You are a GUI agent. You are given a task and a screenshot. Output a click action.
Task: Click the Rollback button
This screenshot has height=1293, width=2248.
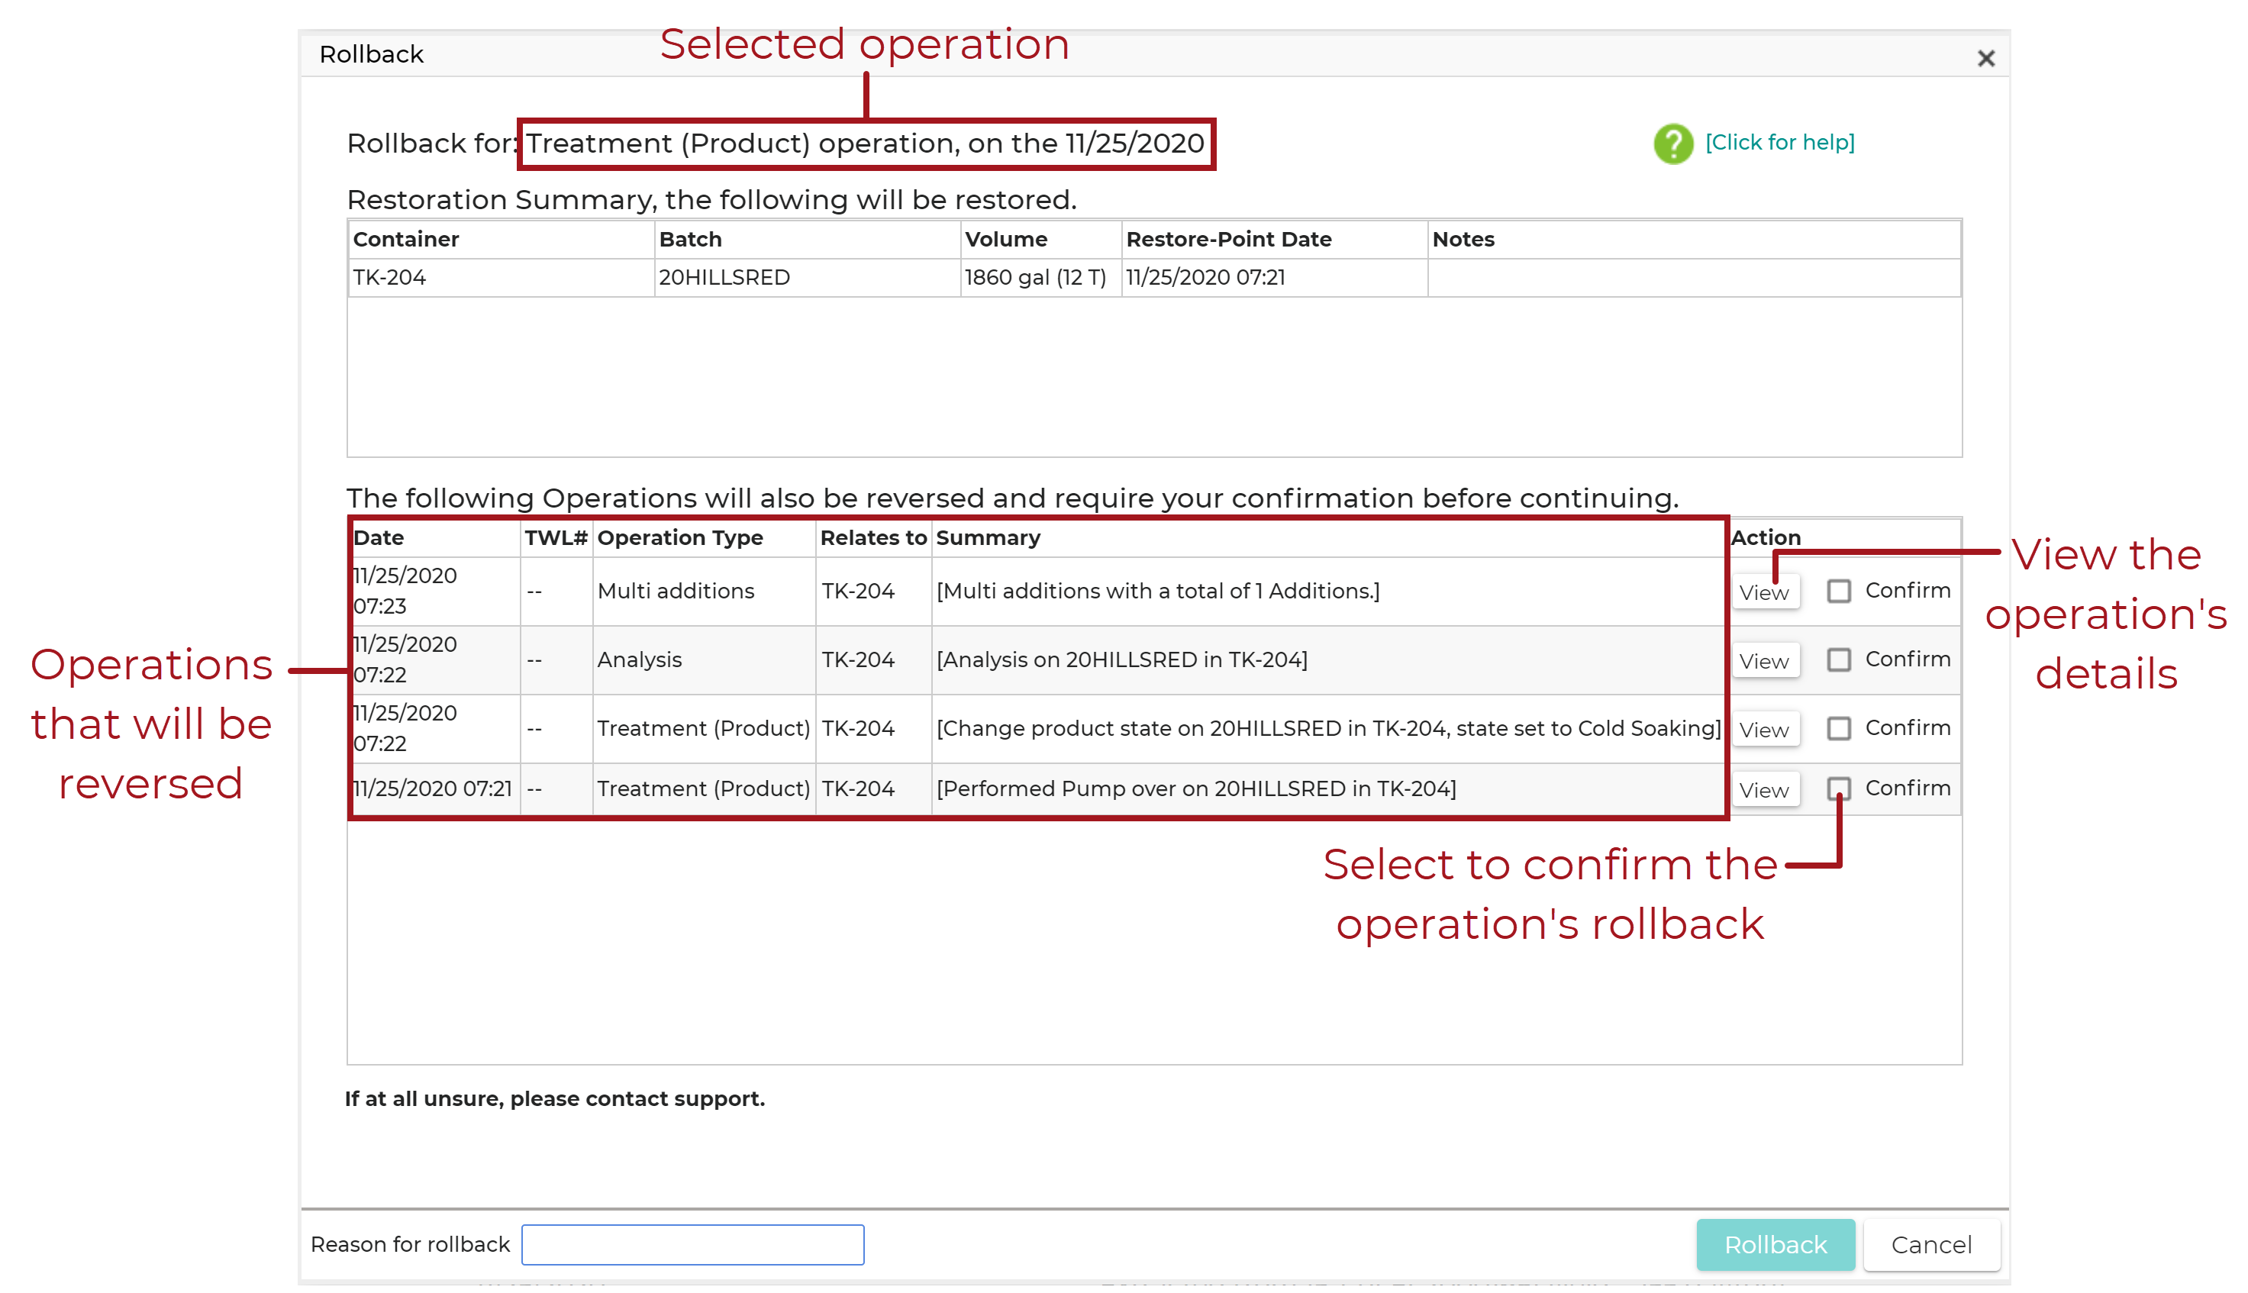point(1775,1244)
